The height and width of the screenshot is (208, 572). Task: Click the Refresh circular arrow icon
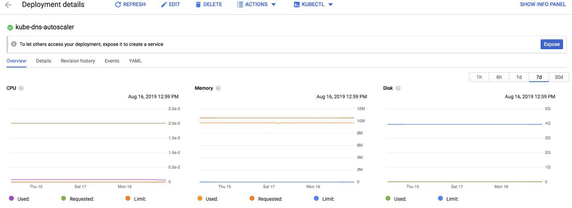[118, 4]
